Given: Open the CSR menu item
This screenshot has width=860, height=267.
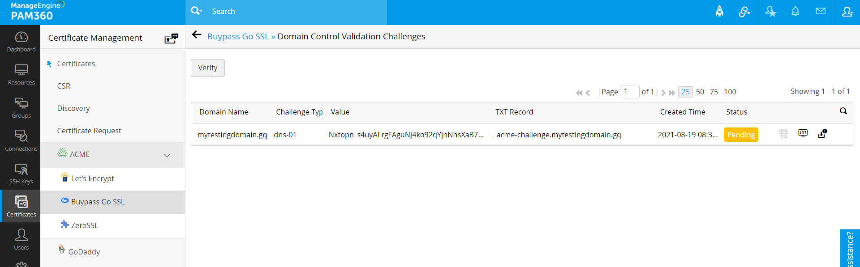Looking at the screenshot, I should 64,86.
